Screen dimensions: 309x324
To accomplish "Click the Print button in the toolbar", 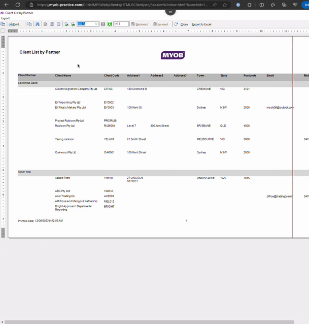I will (15, 24).
